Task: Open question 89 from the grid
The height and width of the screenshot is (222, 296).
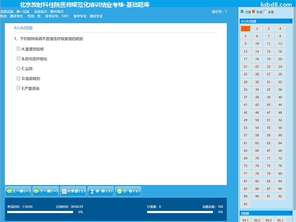Action: [245, 196]
